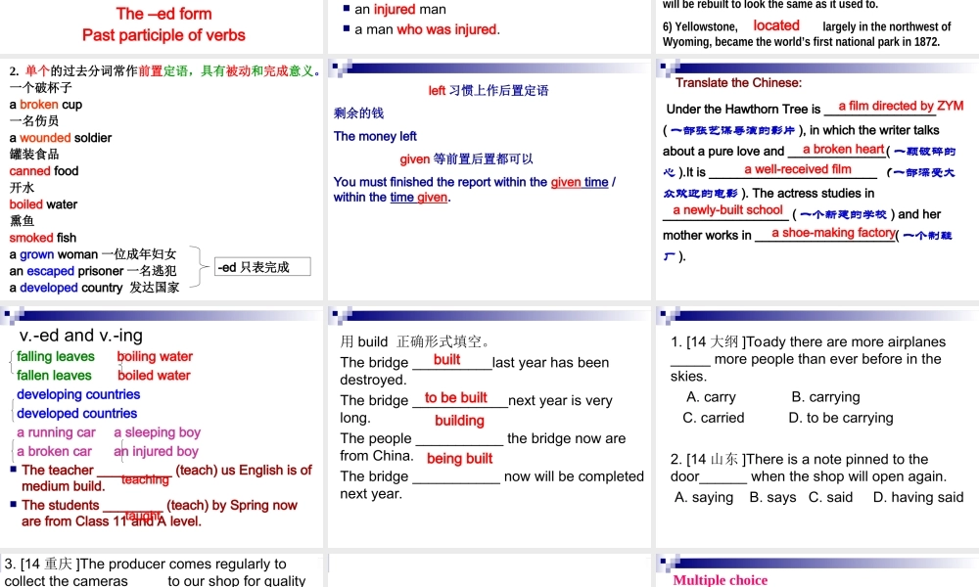Click the answer option 'B. carrying'
This screenshot has width=979, height=587.
pyautogui.click(x=825, y=397)
